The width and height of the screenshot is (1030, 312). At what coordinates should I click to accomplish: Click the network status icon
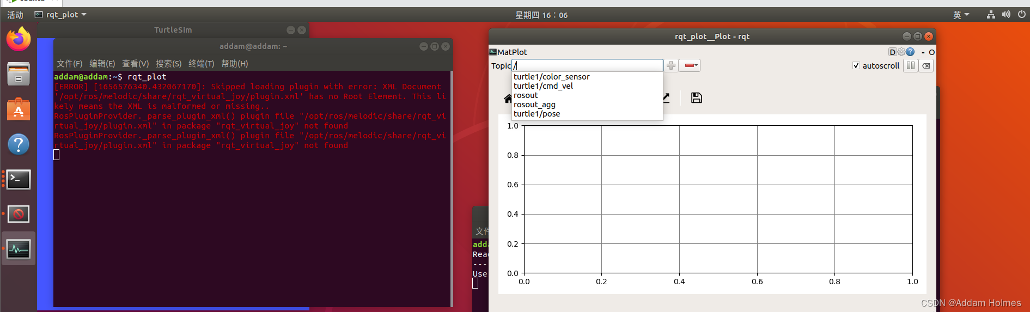pos(991,15)
